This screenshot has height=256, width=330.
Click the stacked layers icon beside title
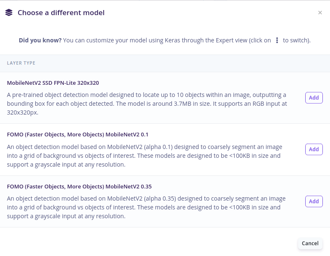(x=9, y=13)
